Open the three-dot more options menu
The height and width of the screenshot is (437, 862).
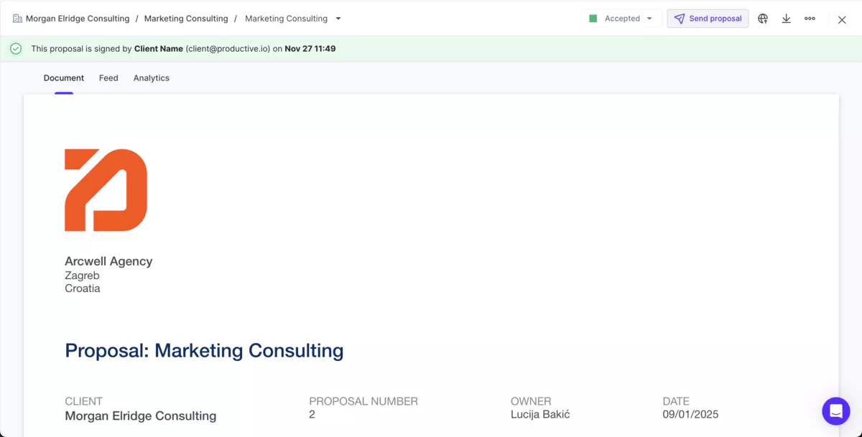(810, 19)
